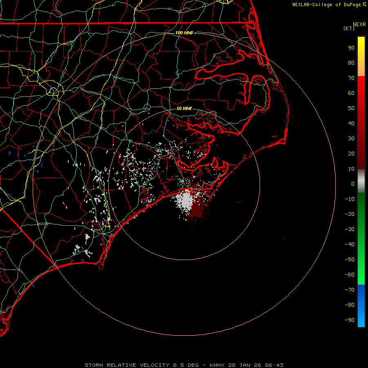Click the 50 NMI range ring label

[x=184, y=108]
